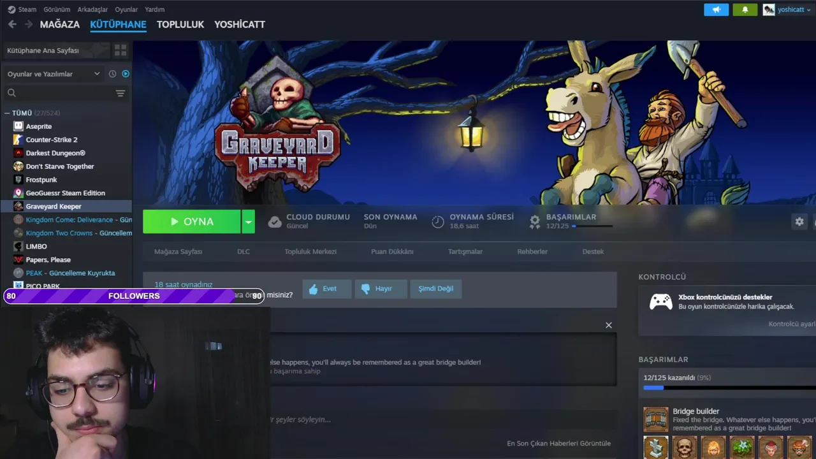
Task: Click the gravestone cross achievement icon
Action: pos(656,448)
